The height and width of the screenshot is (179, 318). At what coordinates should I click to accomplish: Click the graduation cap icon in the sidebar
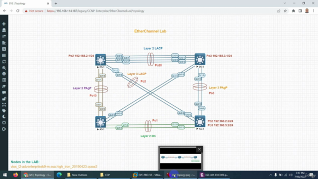coord(4,87)
